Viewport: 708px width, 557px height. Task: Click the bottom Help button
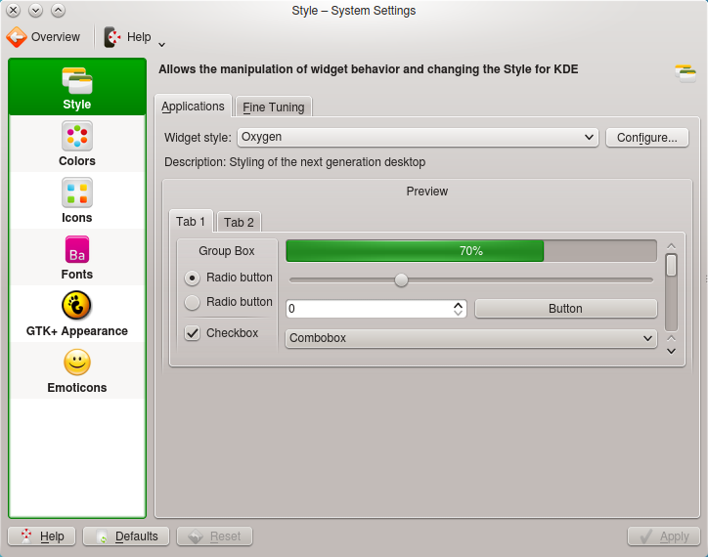[x=41, y=536]
